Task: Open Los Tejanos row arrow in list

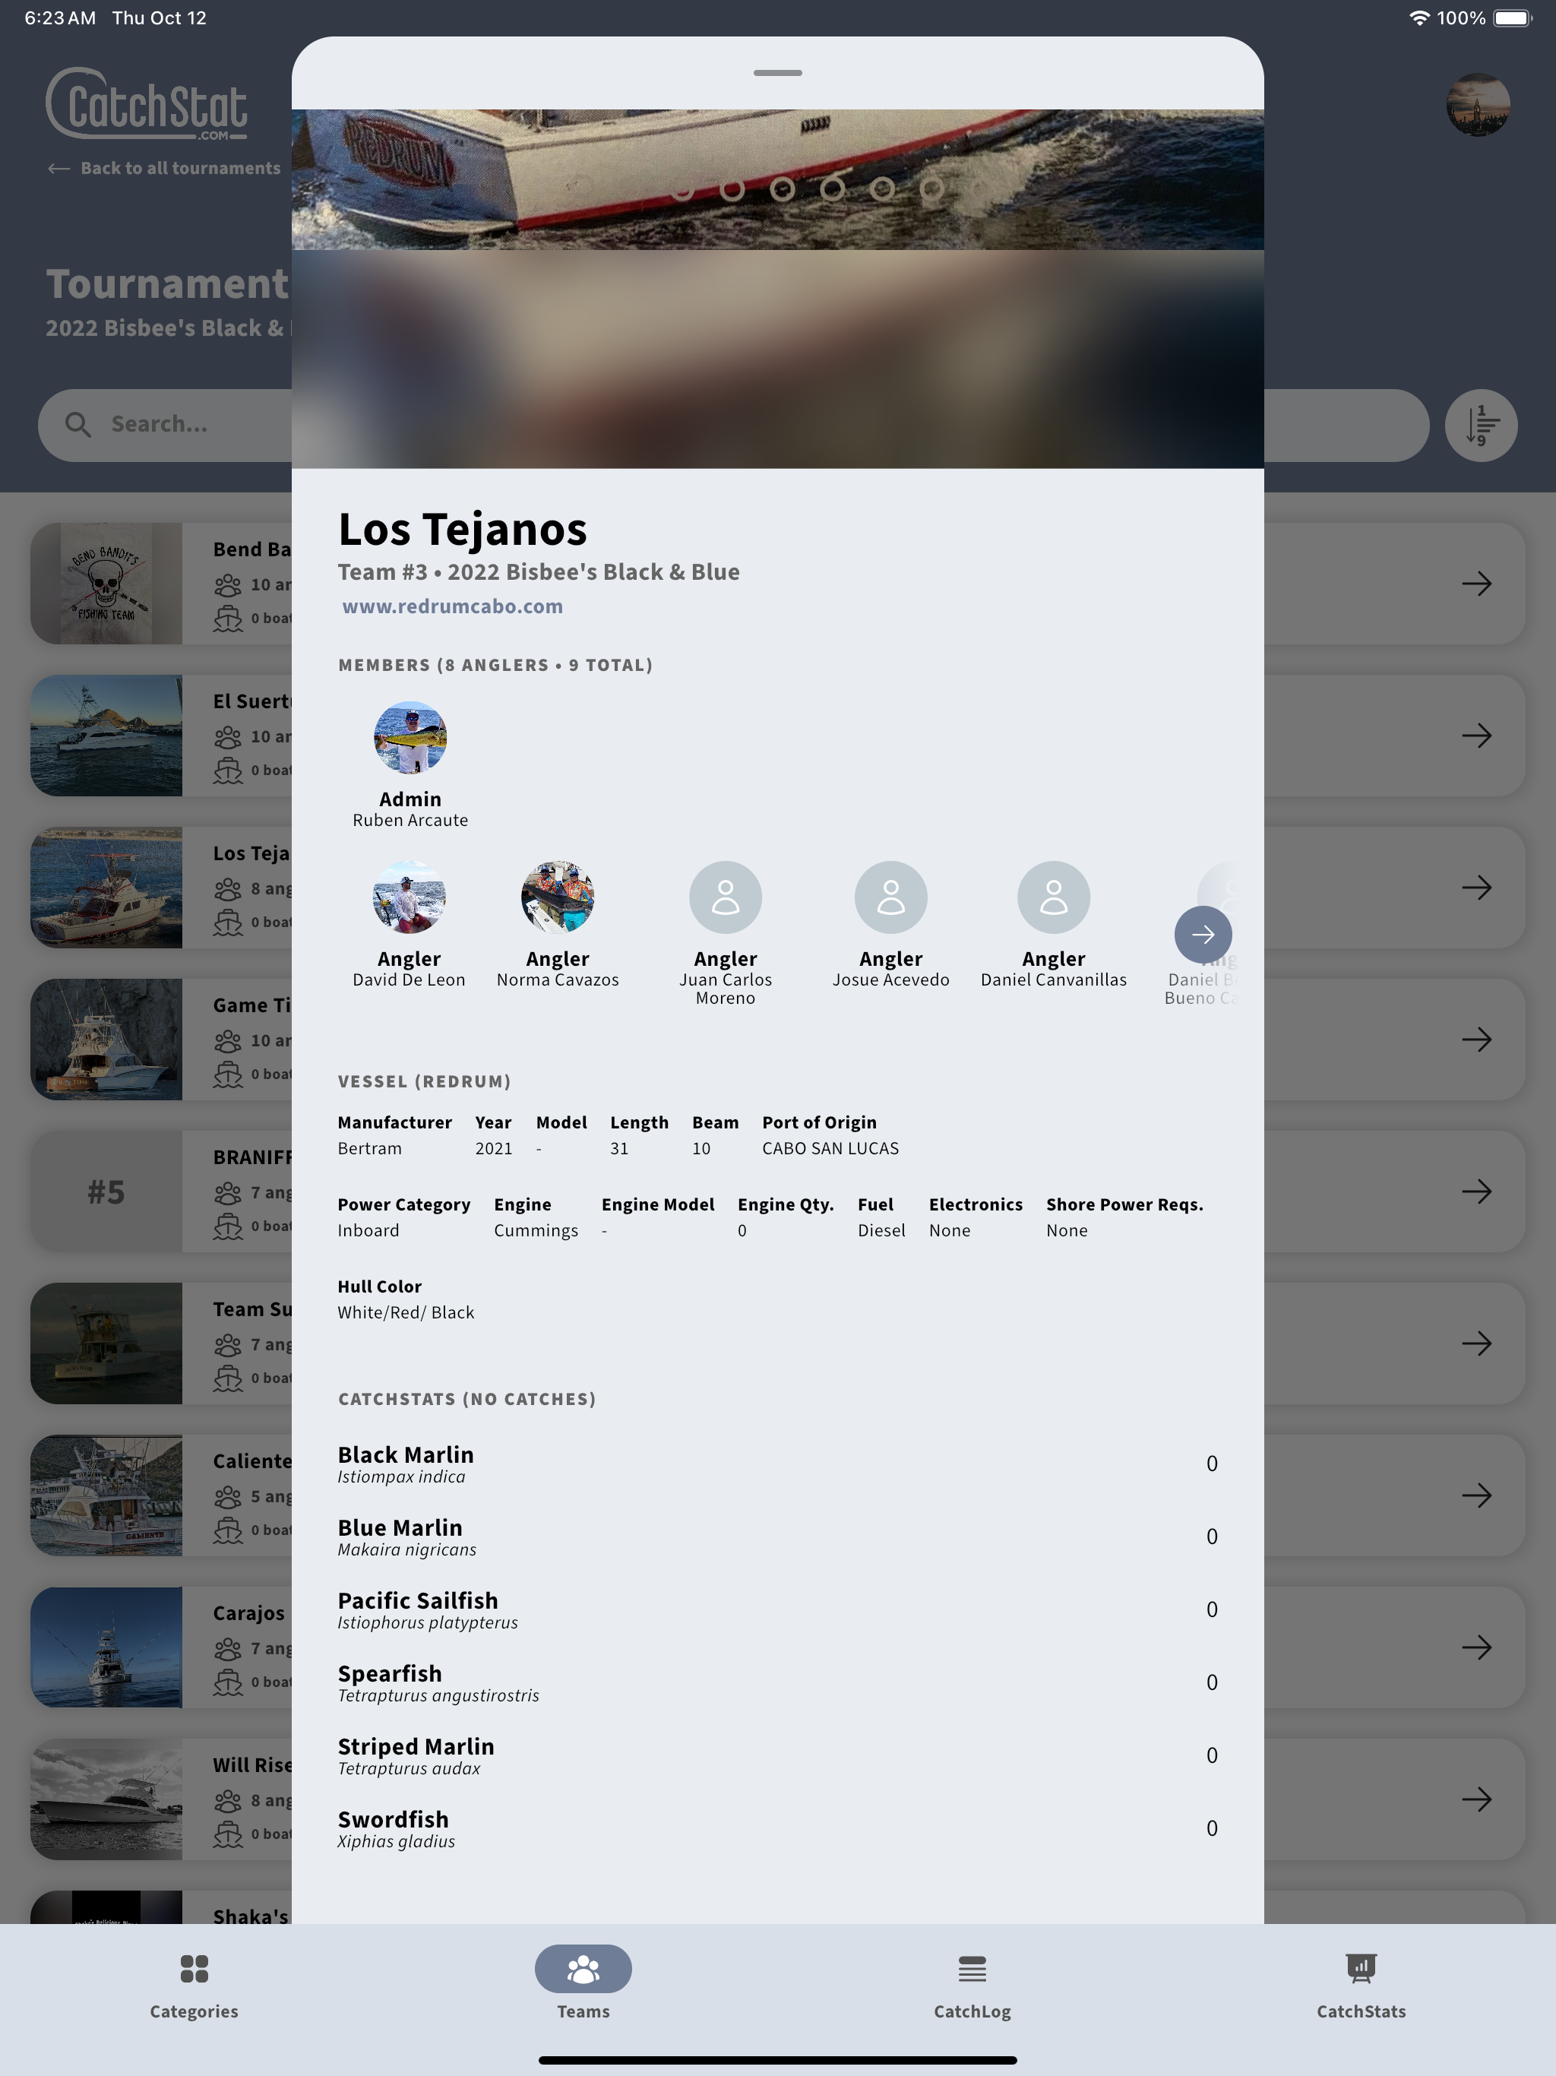Action: tap(1477, 888)
